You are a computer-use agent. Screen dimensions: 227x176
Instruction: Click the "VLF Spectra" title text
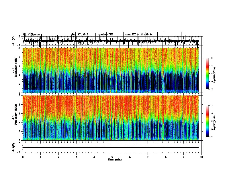(32, 35)
